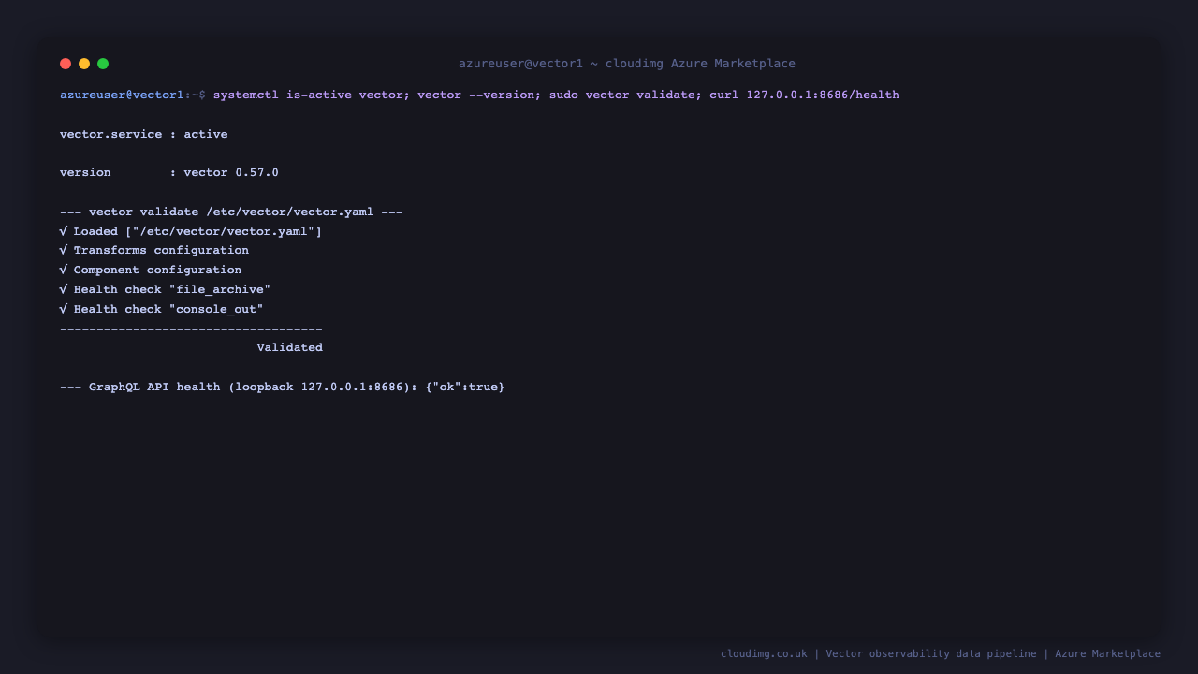The height and width of the screenshot is (674, 1198).
Task: Click the command 'systemctl is-active vector'
Action: tap(308, 95)
